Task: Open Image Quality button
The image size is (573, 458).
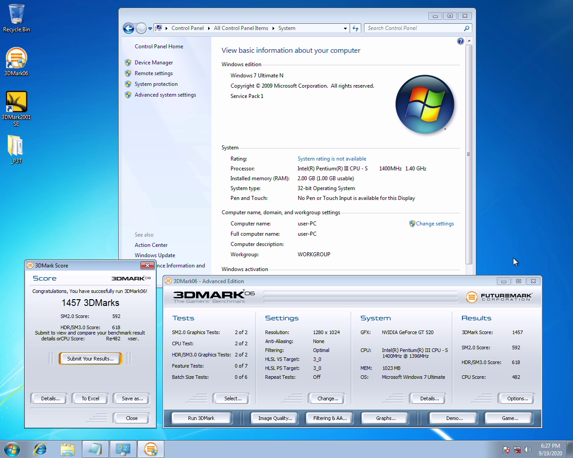Action: click(x=275, y=418)
